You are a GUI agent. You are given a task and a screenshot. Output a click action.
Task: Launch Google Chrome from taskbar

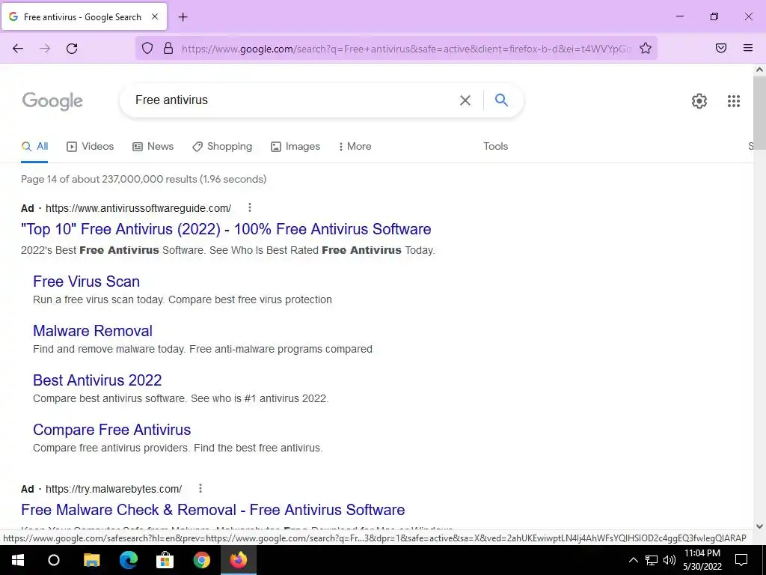pyautogui.click(x=202, y=560)
